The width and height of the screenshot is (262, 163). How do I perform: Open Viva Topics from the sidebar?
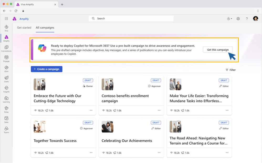[x=6, y=129]
